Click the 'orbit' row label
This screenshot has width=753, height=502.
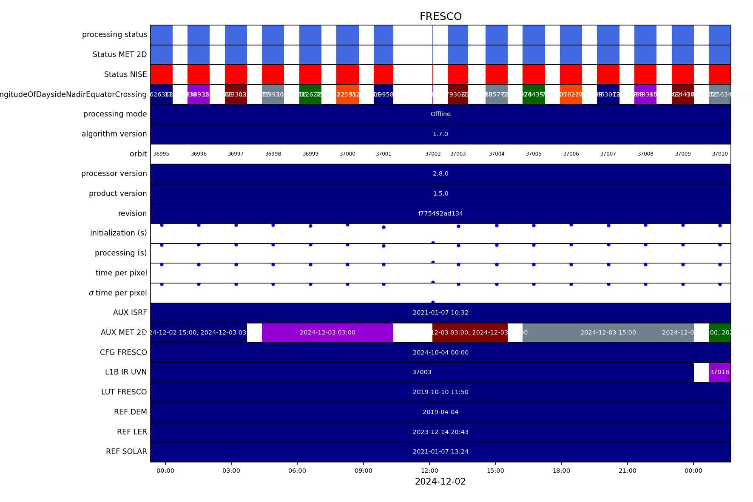coord(138,154)
